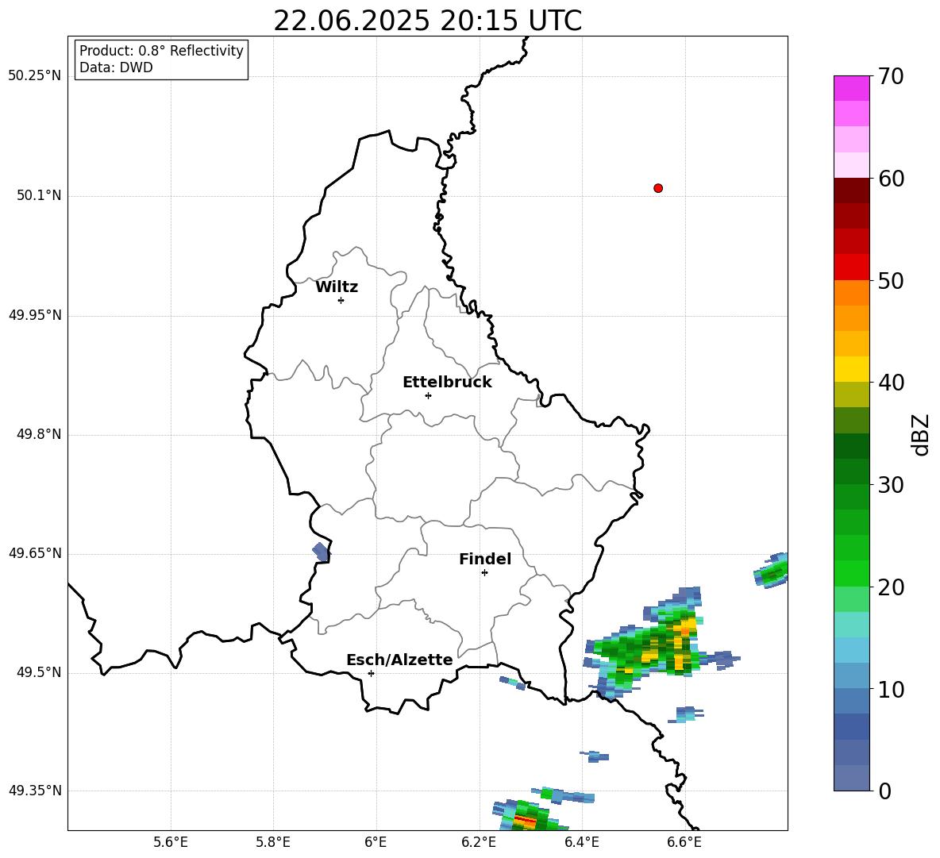Click the plot title 22.06.2025 20:15 UTC

point(427,21)
